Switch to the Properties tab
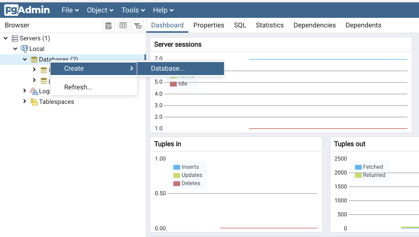Screen dimensions: 419x237 (x=209, y=25)
